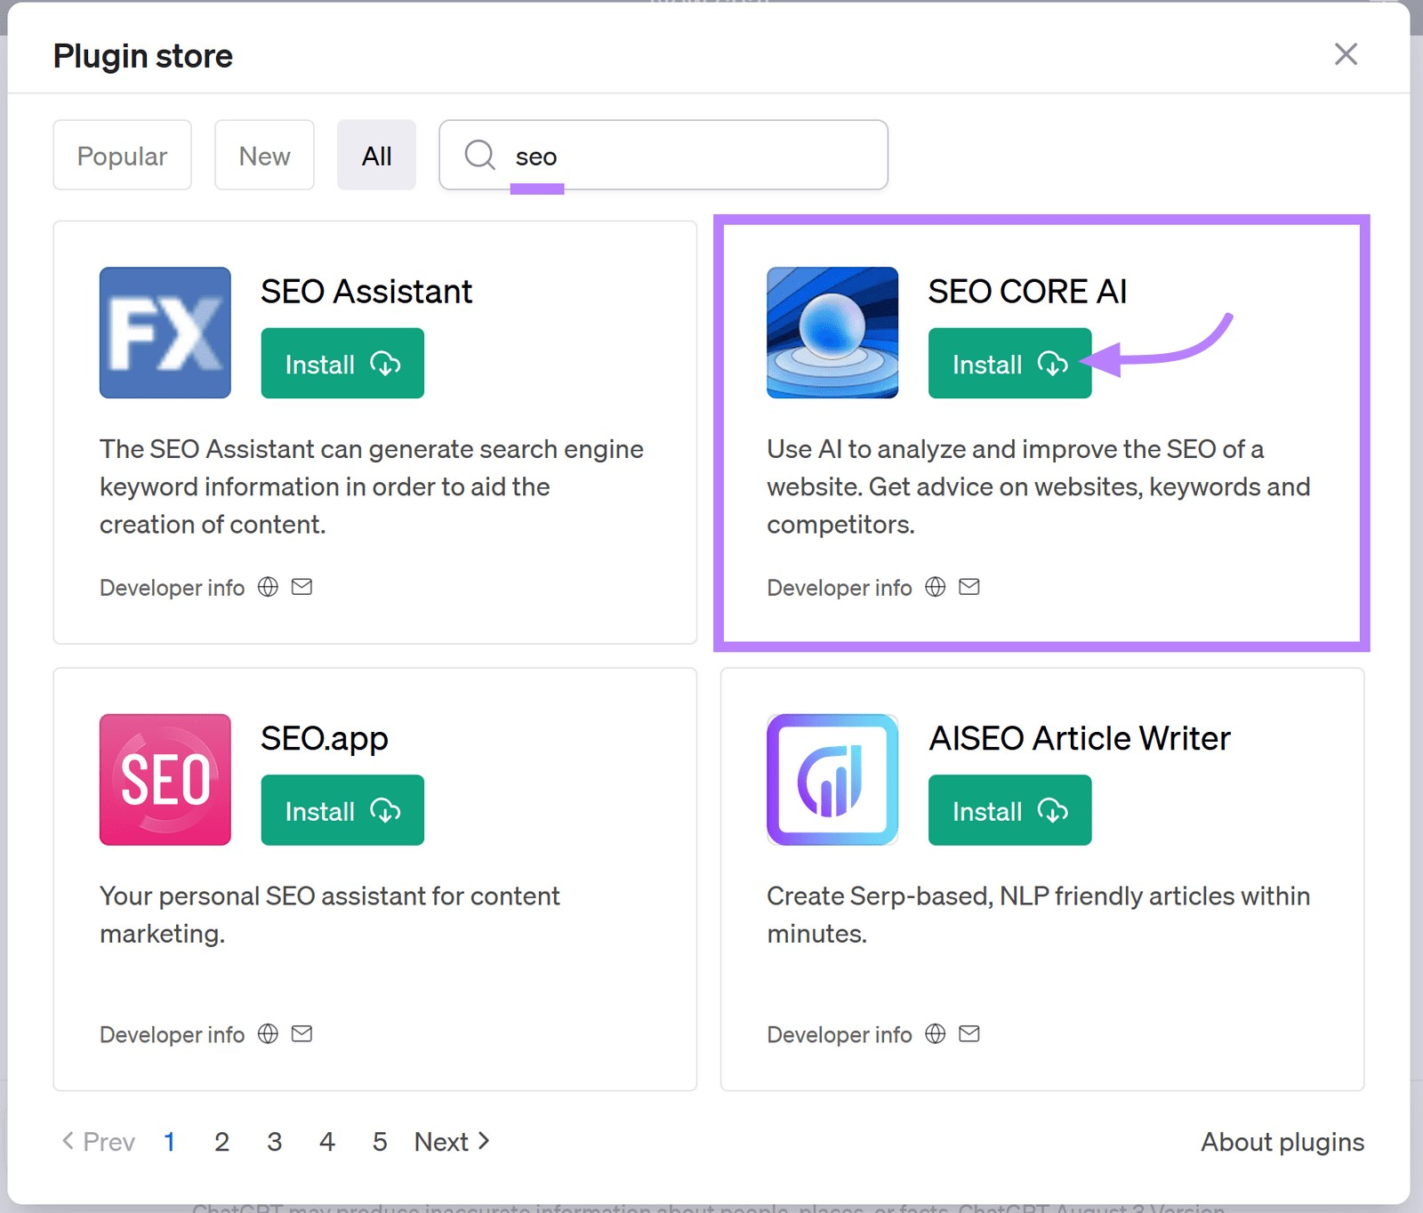The height and width of the screenshot is (1213, 1423).
Task: Click Next to view more plugins
Action: click(x=442, y=1141)
